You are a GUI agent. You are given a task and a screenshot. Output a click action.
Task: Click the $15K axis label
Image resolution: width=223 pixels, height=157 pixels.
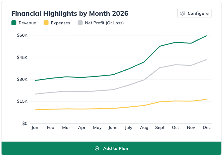22,101
